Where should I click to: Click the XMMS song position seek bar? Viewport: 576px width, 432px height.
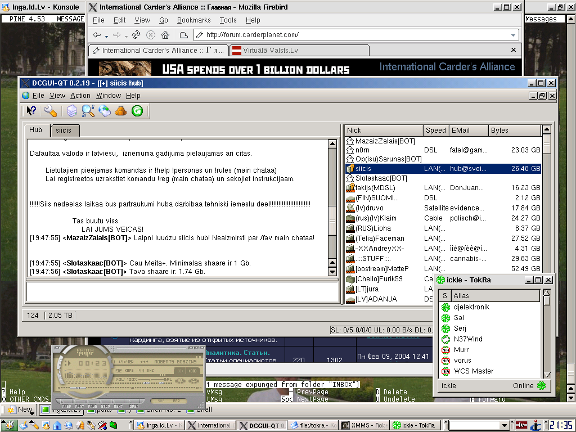(x=129, y=388)
